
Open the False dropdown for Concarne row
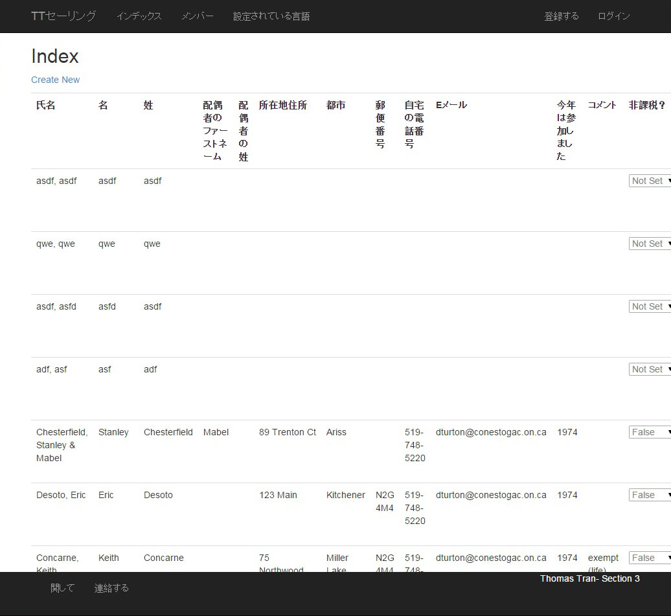(650, 558)
